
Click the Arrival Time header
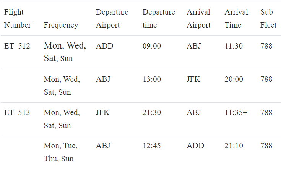point(236,18)
